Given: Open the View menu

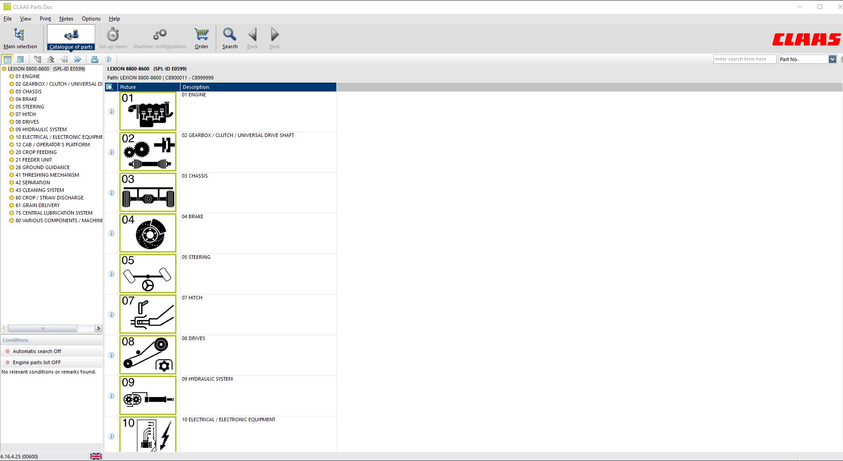Looking at the screenshot, I should tap(25, 19).
